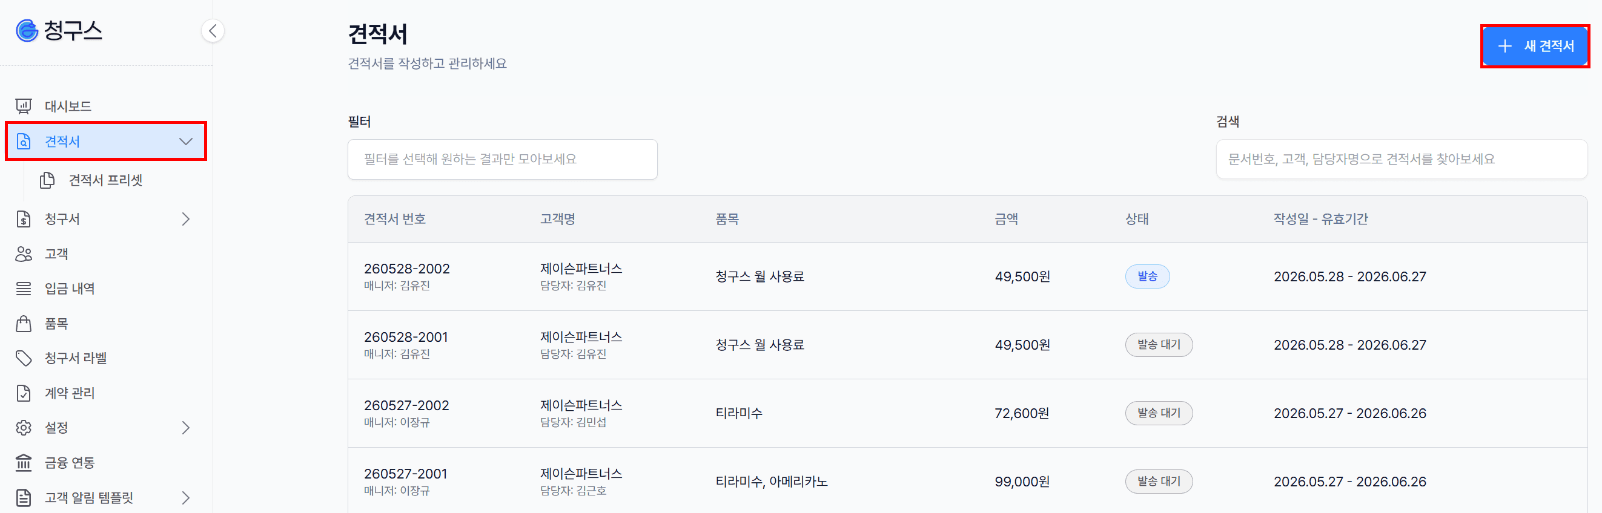This screenshot has height=513, width=1602.
Task: Expand the 고객 알림 템플릿 submenu arrow
Action: [x=185, y=497]
